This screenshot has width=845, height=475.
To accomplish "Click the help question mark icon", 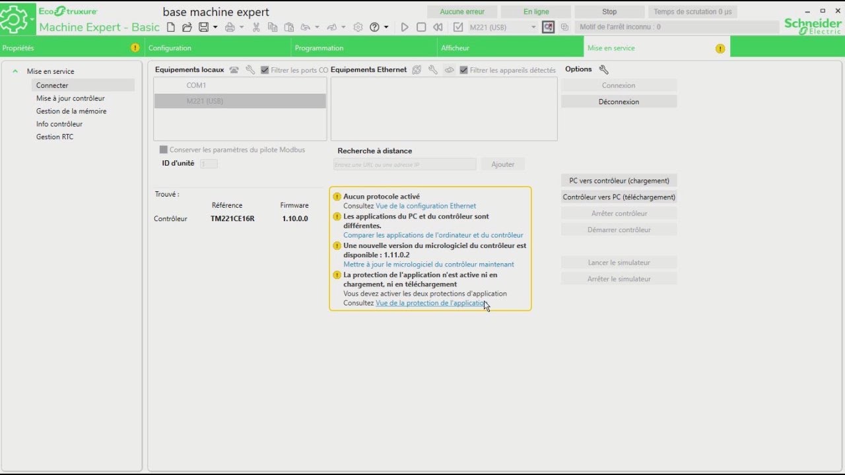I will pos(375,27).
